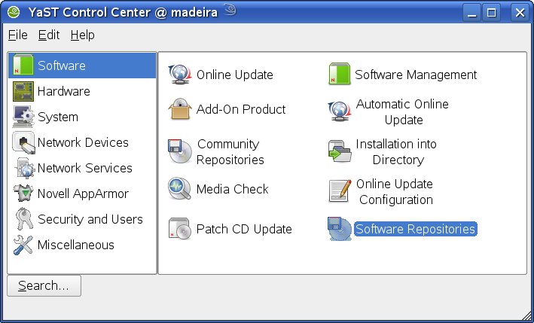This screenshot has width=534, height=323.
Task: Open Online Update Configuration by its label
Action: (395, 192)
